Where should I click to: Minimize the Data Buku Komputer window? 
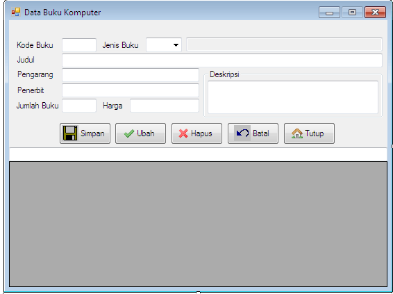(329, 13)
